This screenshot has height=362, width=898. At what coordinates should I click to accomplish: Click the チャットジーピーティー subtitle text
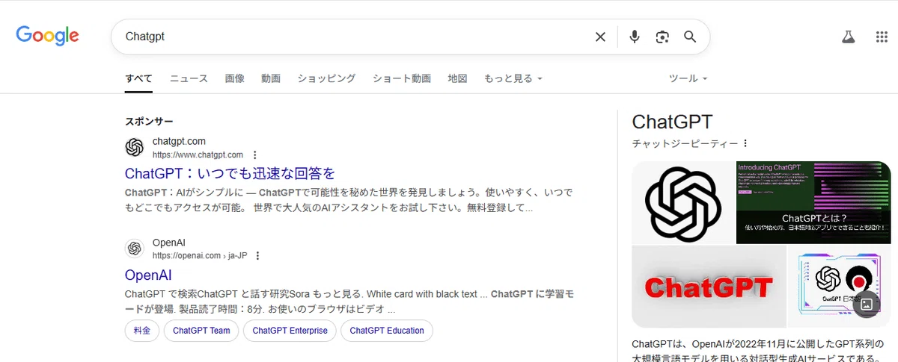click(x=685, y=143)
